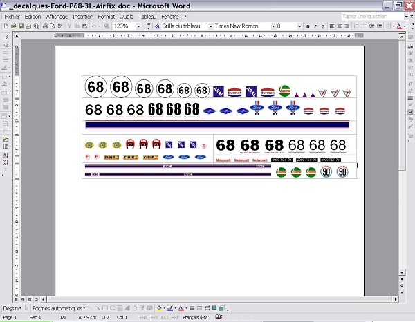Run spelling and grammar check
This screenshot has height=322, width=415.
60,26
